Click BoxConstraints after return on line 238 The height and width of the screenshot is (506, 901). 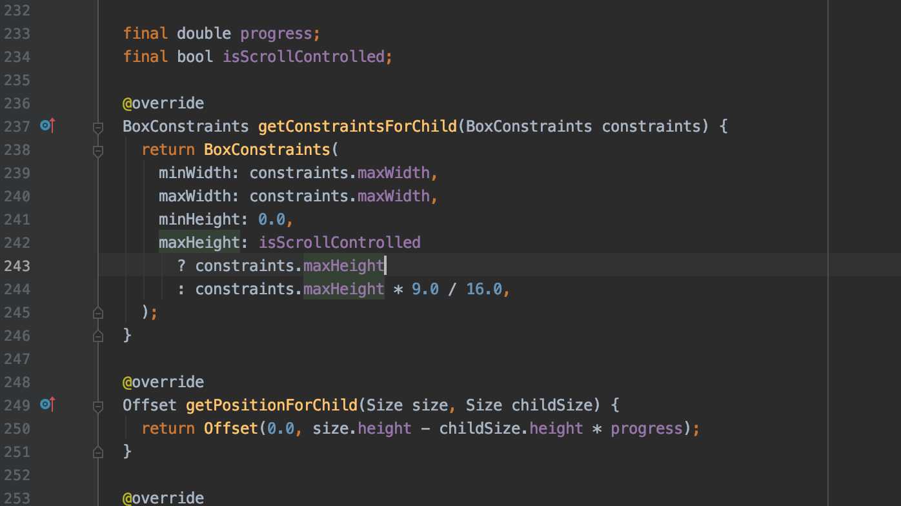point(267,150)
